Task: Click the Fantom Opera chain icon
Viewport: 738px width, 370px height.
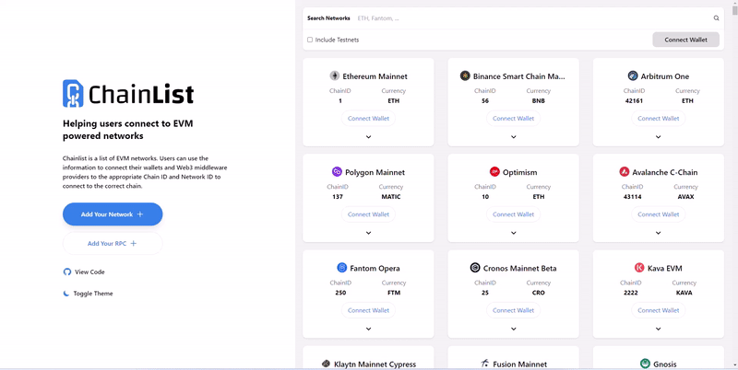Action: pyautogui.click(x=341, y=268)
